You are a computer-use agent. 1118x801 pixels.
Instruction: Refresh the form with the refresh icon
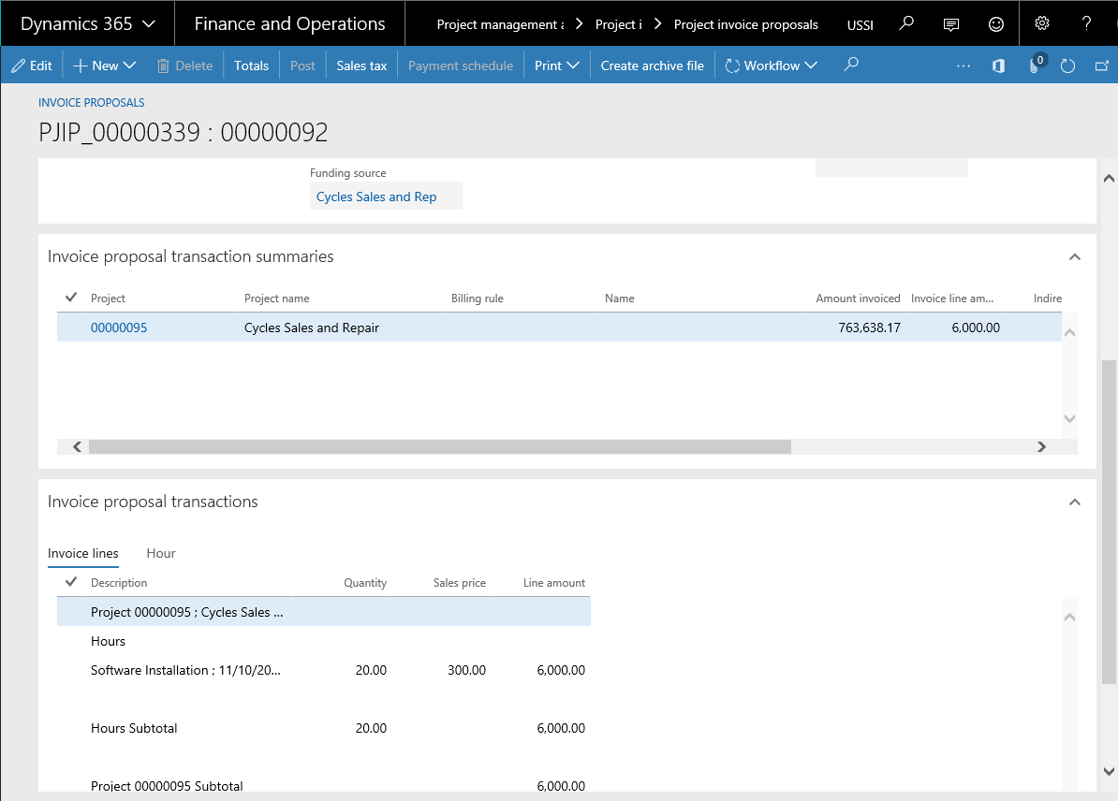pyautogui.click(x=1068, y=66)
